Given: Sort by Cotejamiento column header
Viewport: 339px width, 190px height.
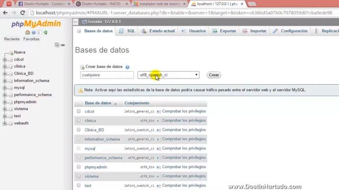Looking at the screenshot, I should pos(137,103).
